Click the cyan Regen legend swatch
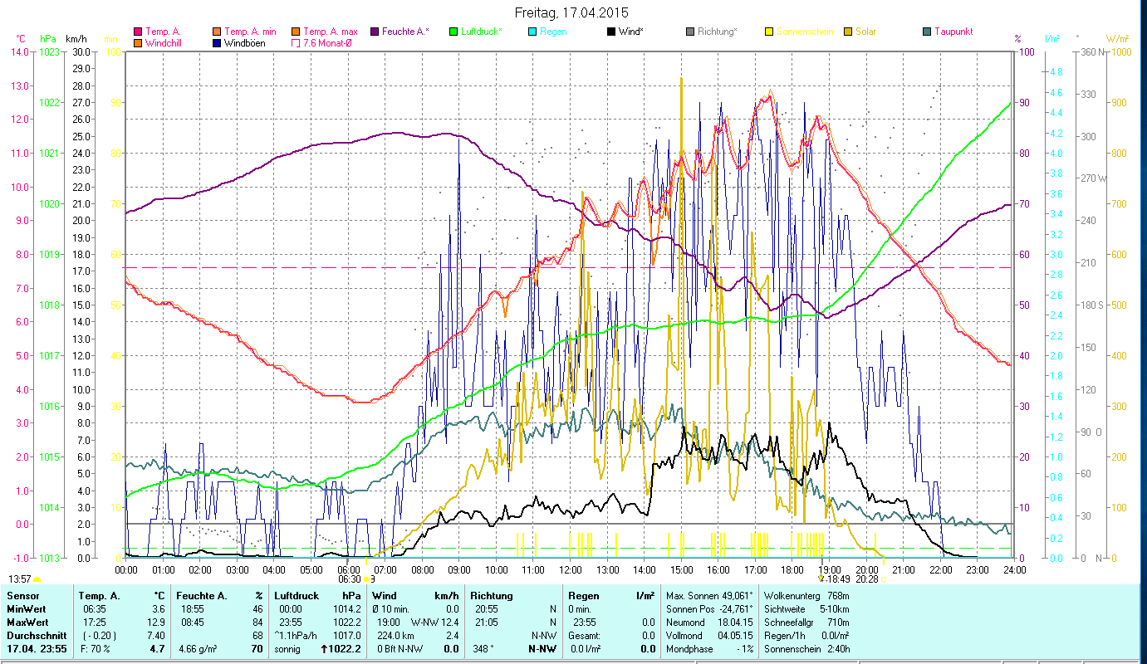 coord(532,32)
